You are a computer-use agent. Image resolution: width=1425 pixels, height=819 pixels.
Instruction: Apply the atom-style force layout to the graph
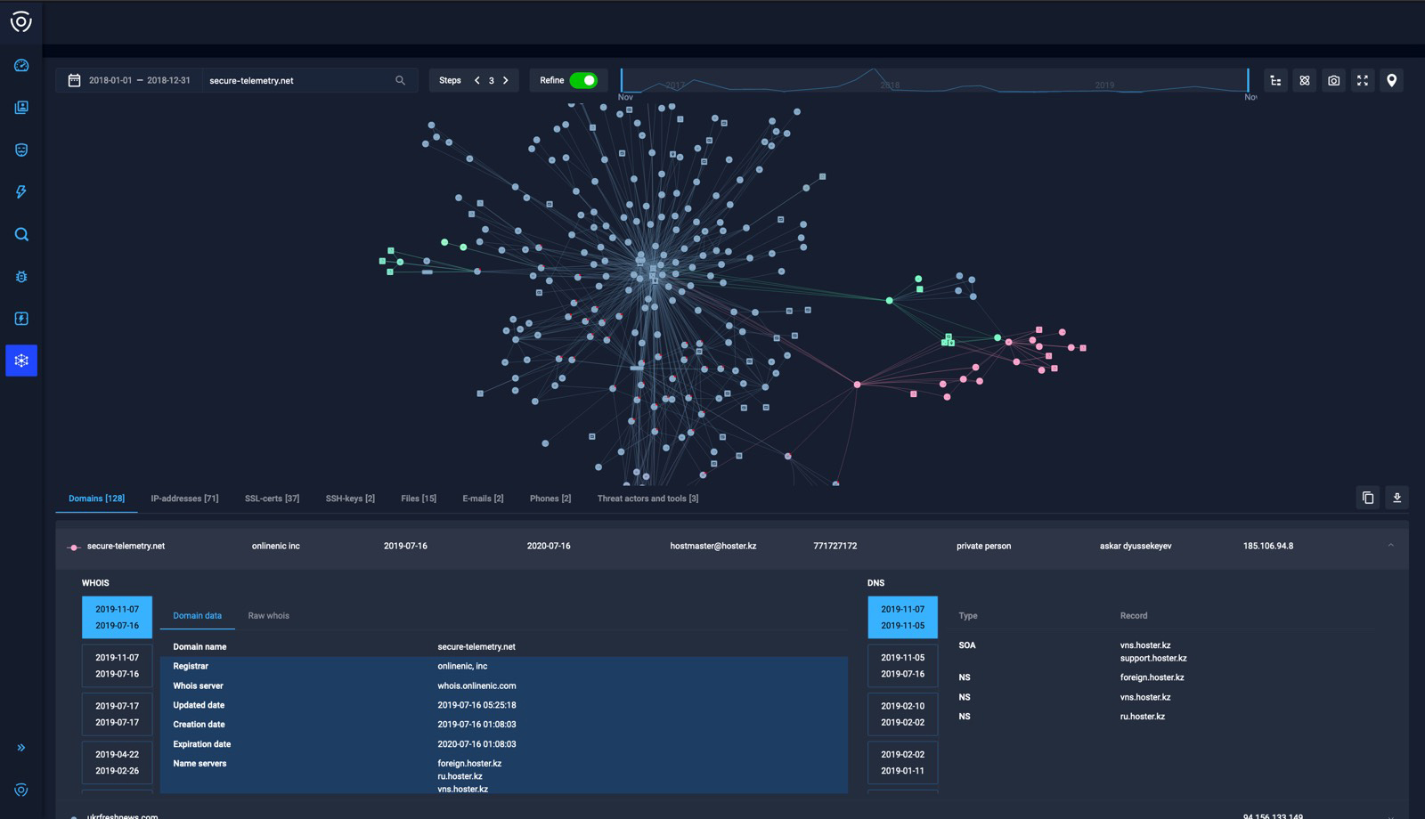[1305, 80]
